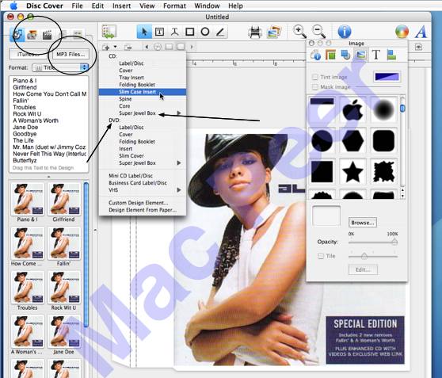The height and width of the screenshot is (378, 442).
Task: Click the print icon in toolbar
Action: tap(255, 32)
